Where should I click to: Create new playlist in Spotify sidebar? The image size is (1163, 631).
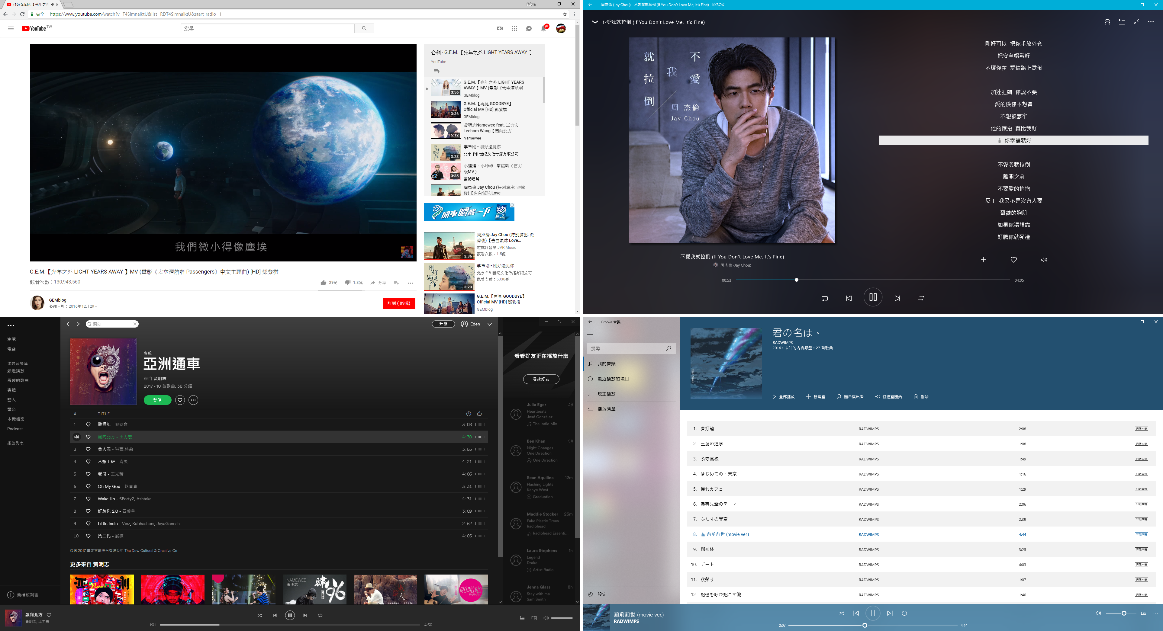[x=24, y=595]
